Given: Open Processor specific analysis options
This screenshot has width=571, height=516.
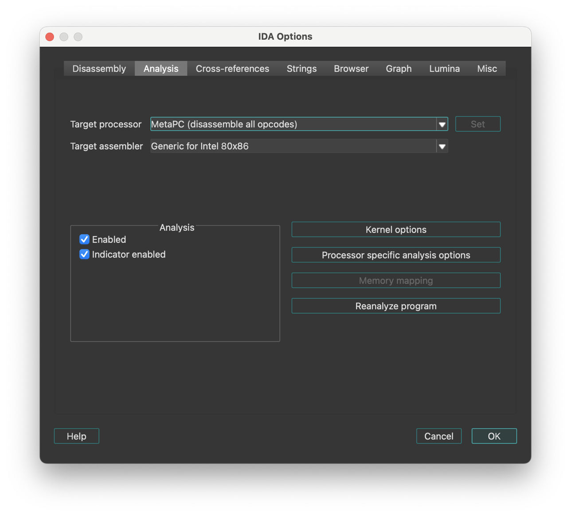Looking at the screenshot, I should click(x=396, y=254).
